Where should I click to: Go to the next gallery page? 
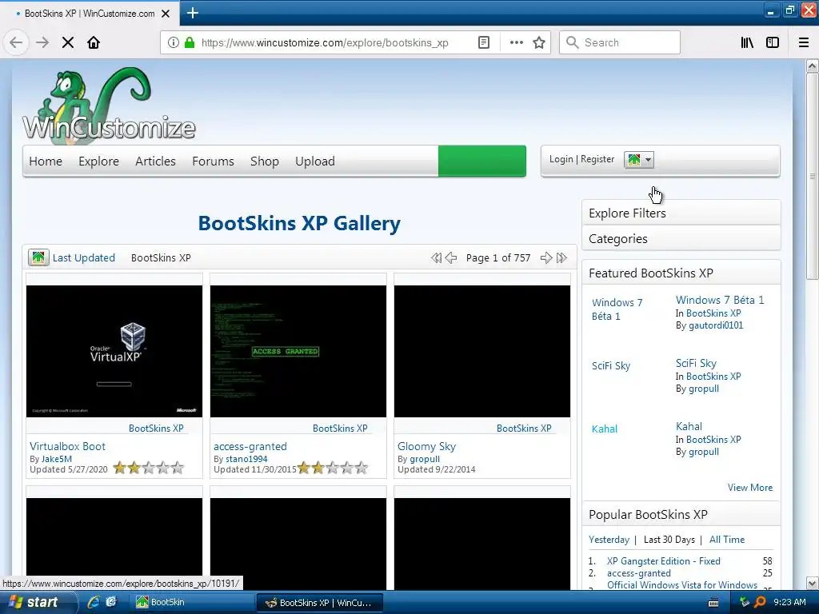point(545,257)
